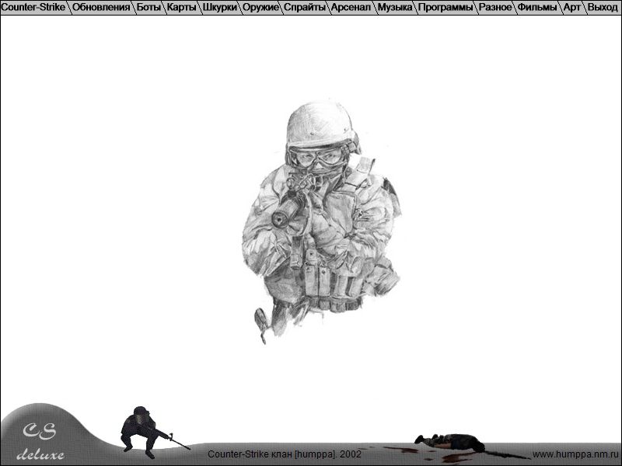This screenshot has height=466, width=622.
Task: Go to the Боты section
Action: point(149,7)
